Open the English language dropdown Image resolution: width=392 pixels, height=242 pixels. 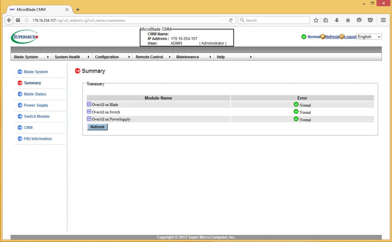click(369, 37)
